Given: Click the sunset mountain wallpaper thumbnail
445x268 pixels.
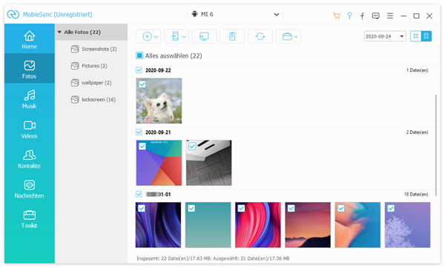Looking at the screenshot, I should coord(308,224).
